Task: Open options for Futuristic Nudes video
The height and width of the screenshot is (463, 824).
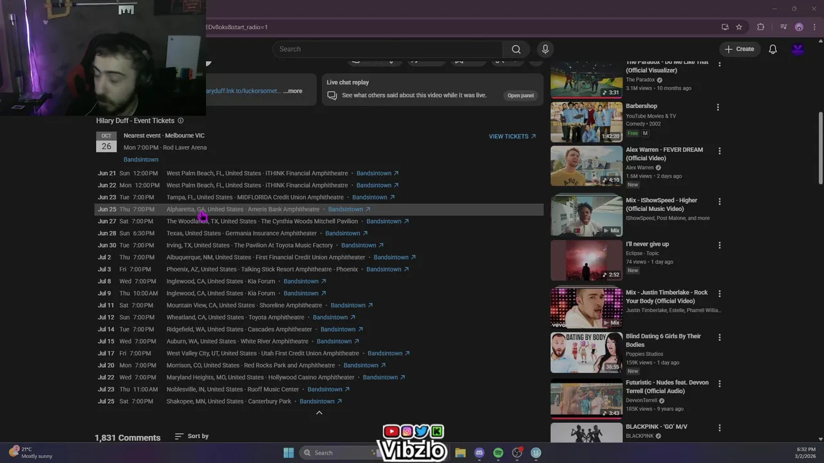Action: 719,383
